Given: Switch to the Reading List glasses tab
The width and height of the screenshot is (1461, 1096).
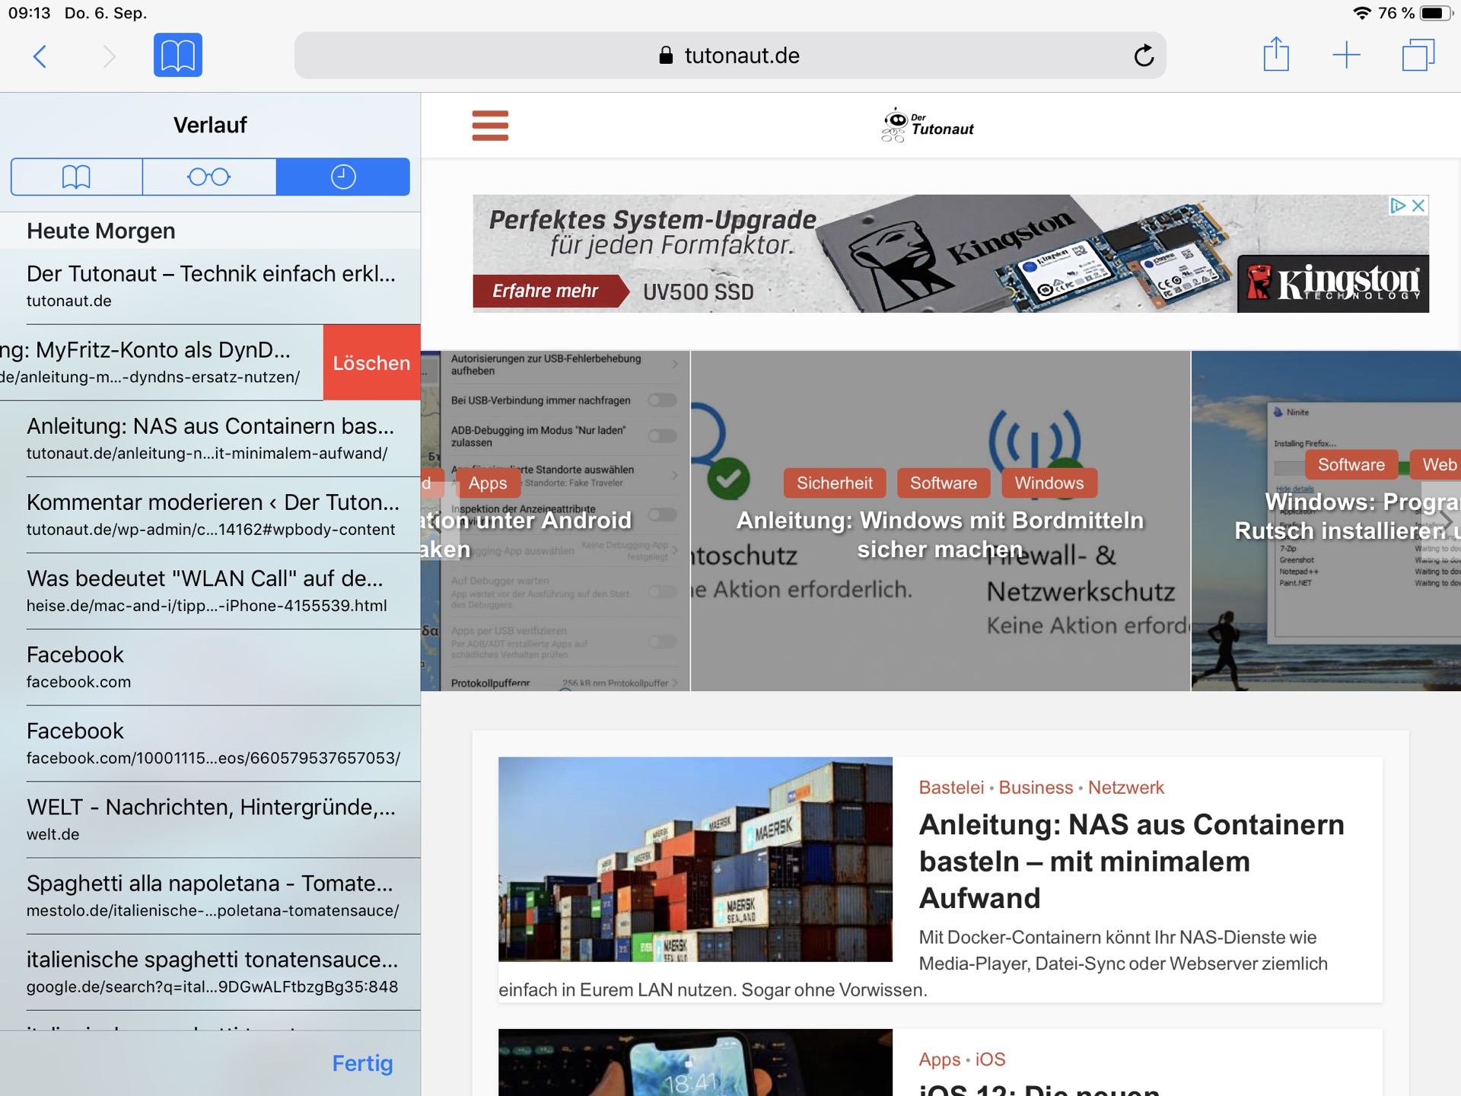Looking at the screenshot, I should tap(209, 177).
